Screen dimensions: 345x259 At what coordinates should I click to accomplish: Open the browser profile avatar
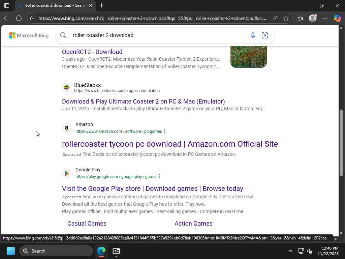coord(313,18)
